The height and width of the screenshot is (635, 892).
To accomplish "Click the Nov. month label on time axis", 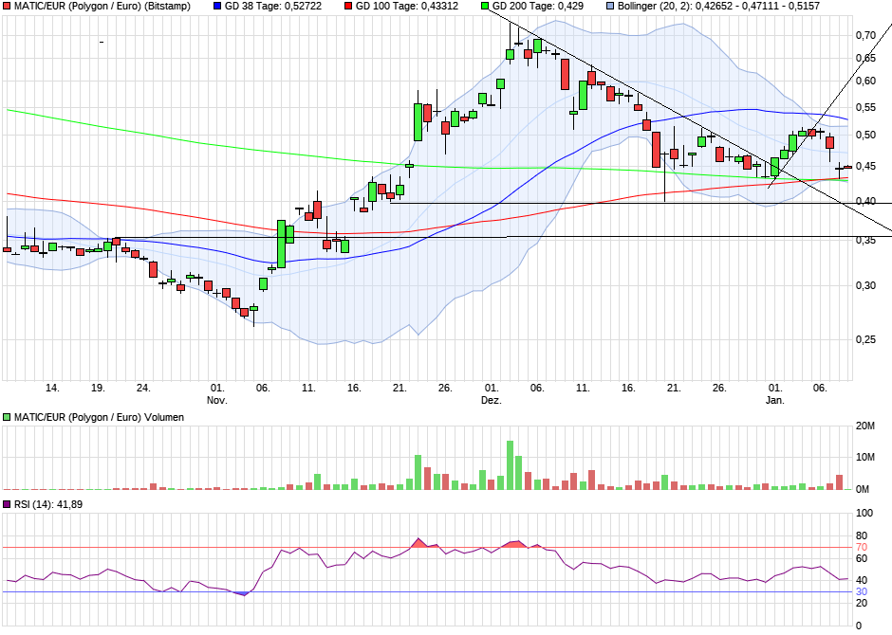I will (216, 400).
